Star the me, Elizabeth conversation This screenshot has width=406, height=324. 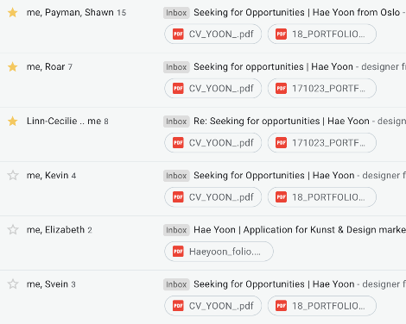(13, 230)
